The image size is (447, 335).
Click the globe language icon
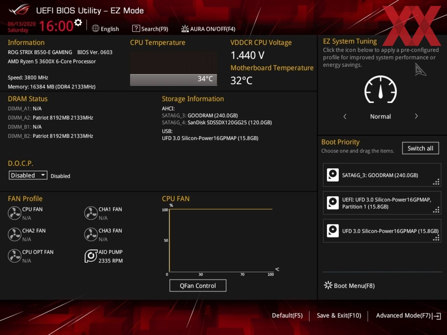tap(95, 29)
